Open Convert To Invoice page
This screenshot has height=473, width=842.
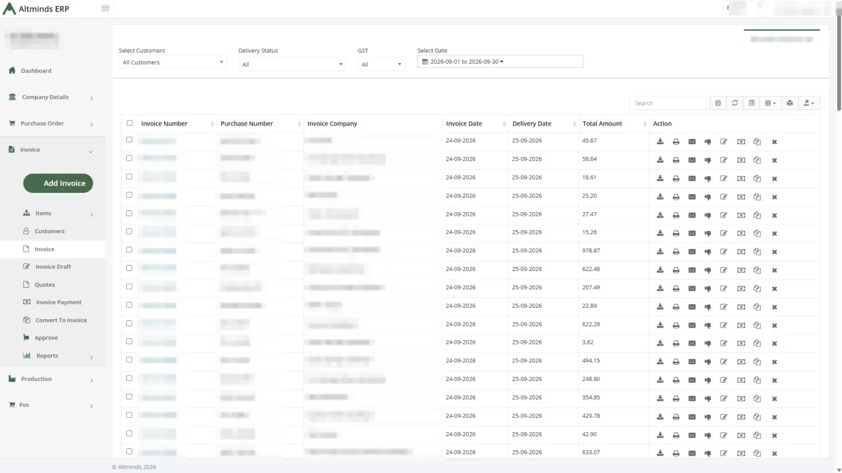[61, 320]
